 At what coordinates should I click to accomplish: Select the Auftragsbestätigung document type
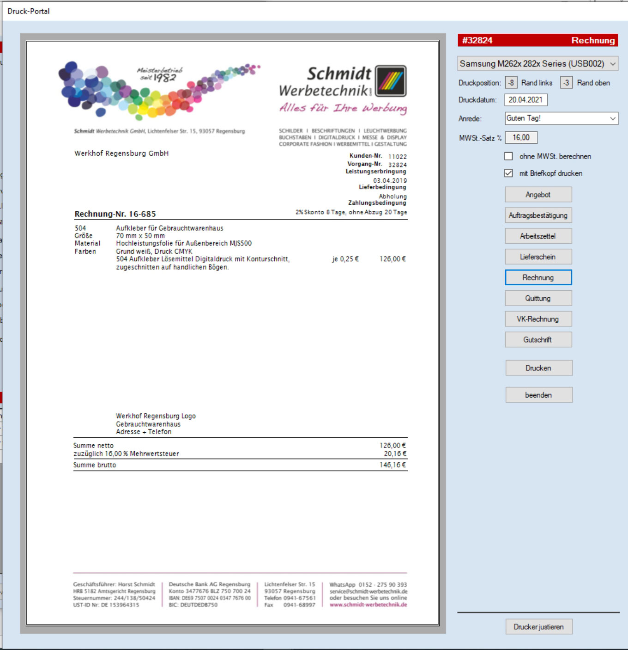[x=538, y=215]
